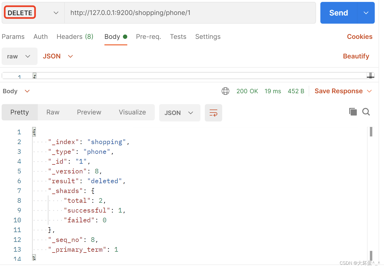Image resolution: width=384 pixels, height=268 pixels.
Task: Click the "_version": 8 line
Action: click(x=75, y=171)
